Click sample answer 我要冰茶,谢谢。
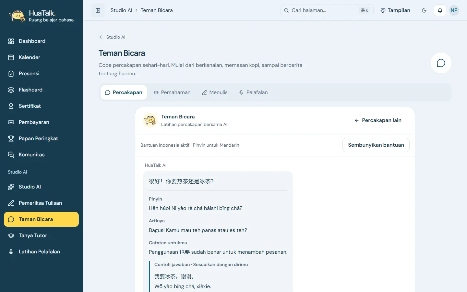 (x=174, y=276)
